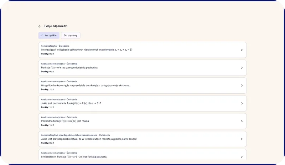Open question 'Ile rozwiązań w liczbach całkowitych'

coord(142,50)
